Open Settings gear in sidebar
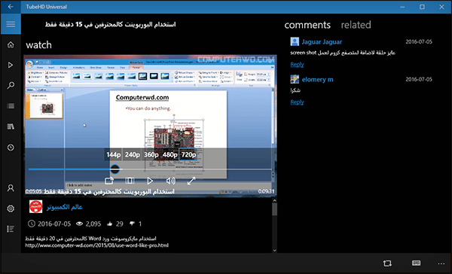Screen dimensions: 452x274 (11, 209)
